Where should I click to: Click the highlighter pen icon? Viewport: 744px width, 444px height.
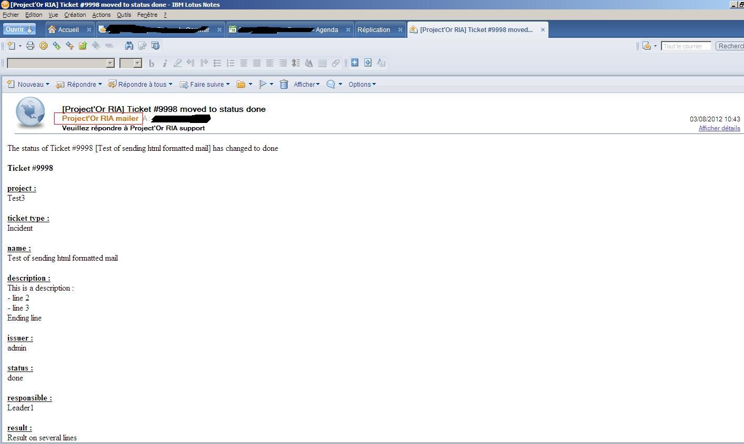[178, 63]
